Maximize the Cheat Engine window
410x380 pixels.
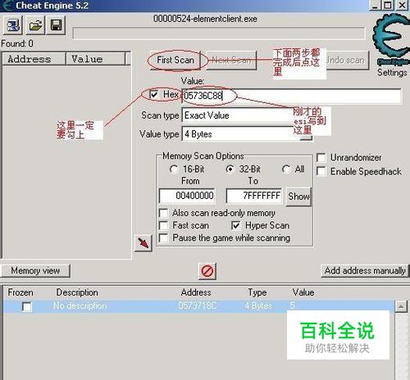tap(388, 5)
